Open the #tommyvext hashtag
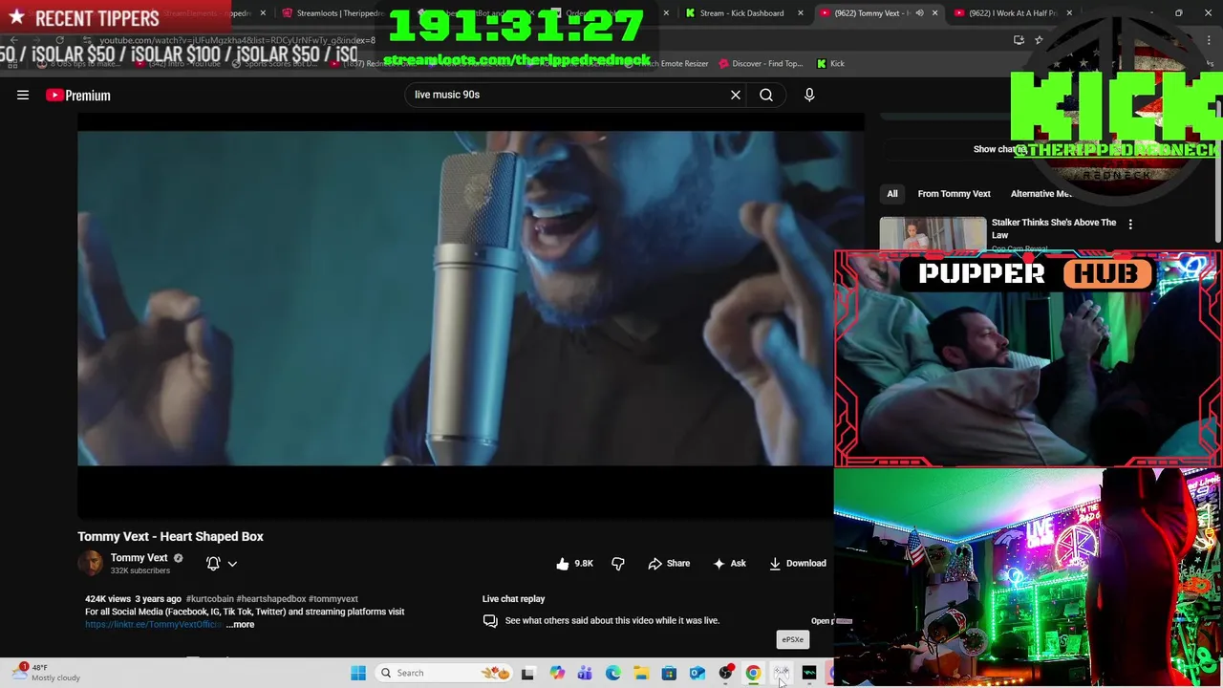1223x688 pixels. tap(333, 599)
